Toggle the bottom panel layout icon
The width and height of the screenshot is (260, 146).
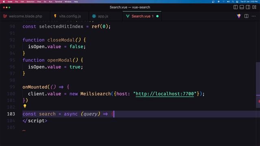(242, 7)
